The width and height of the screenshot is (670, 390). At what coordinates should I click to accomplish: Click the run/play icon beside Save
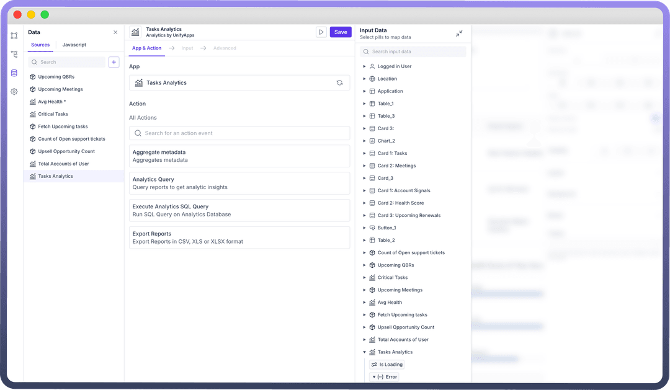click(x=321, y=32)
